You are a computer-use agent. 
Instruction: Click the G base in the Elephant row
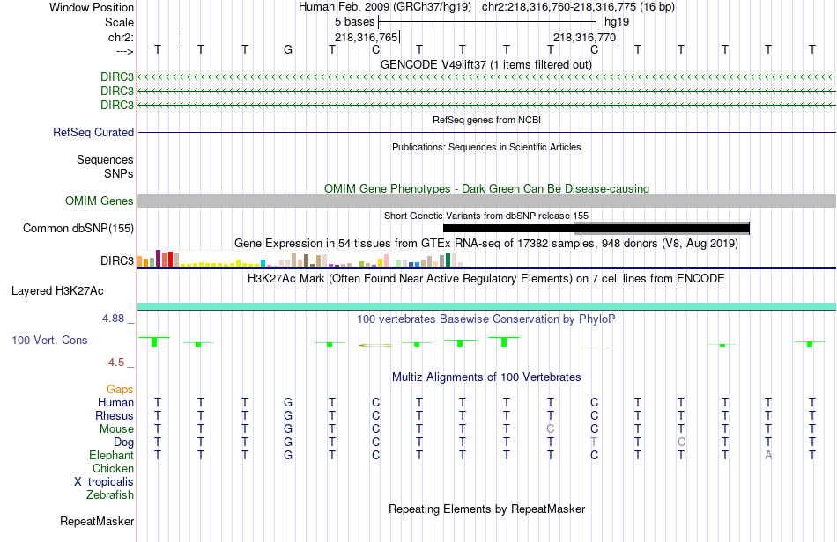(288, 455)
